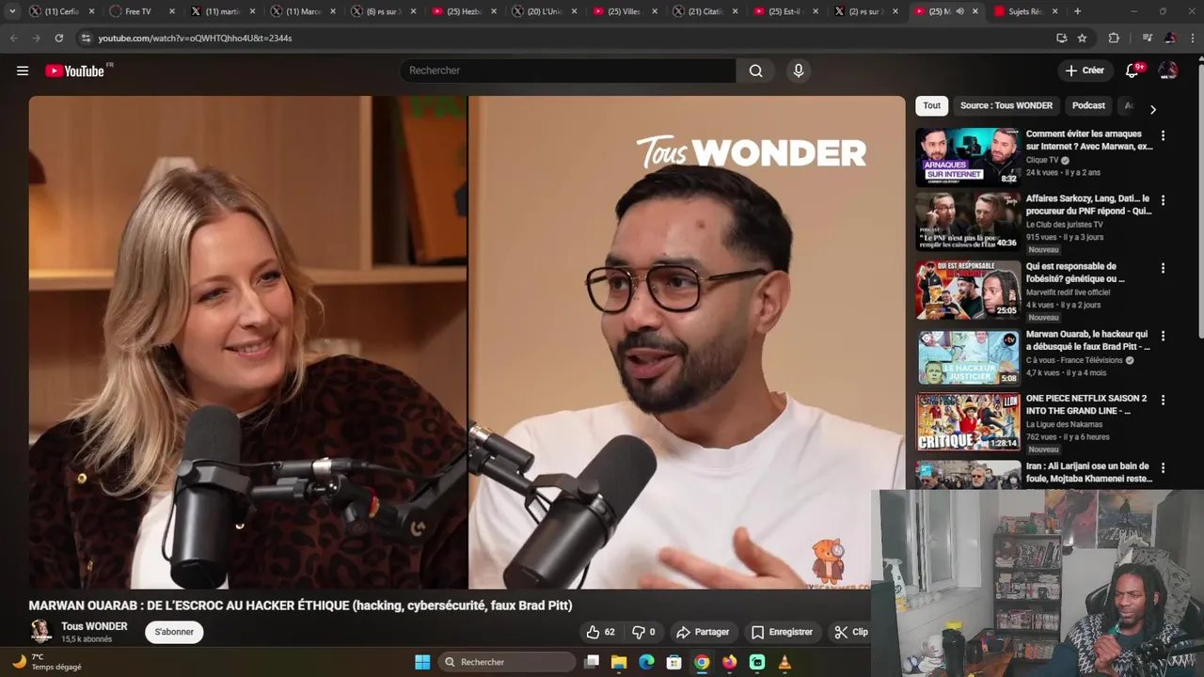Open the YouTube account avatar menu
The height and width of the screenshot is (677, 1204).
coord(1168,71)
